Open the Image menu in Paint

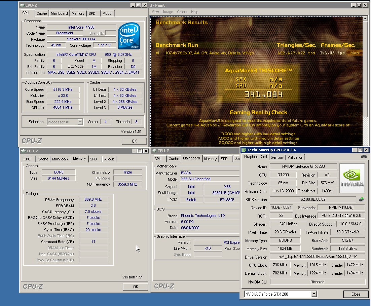(168, 12)
